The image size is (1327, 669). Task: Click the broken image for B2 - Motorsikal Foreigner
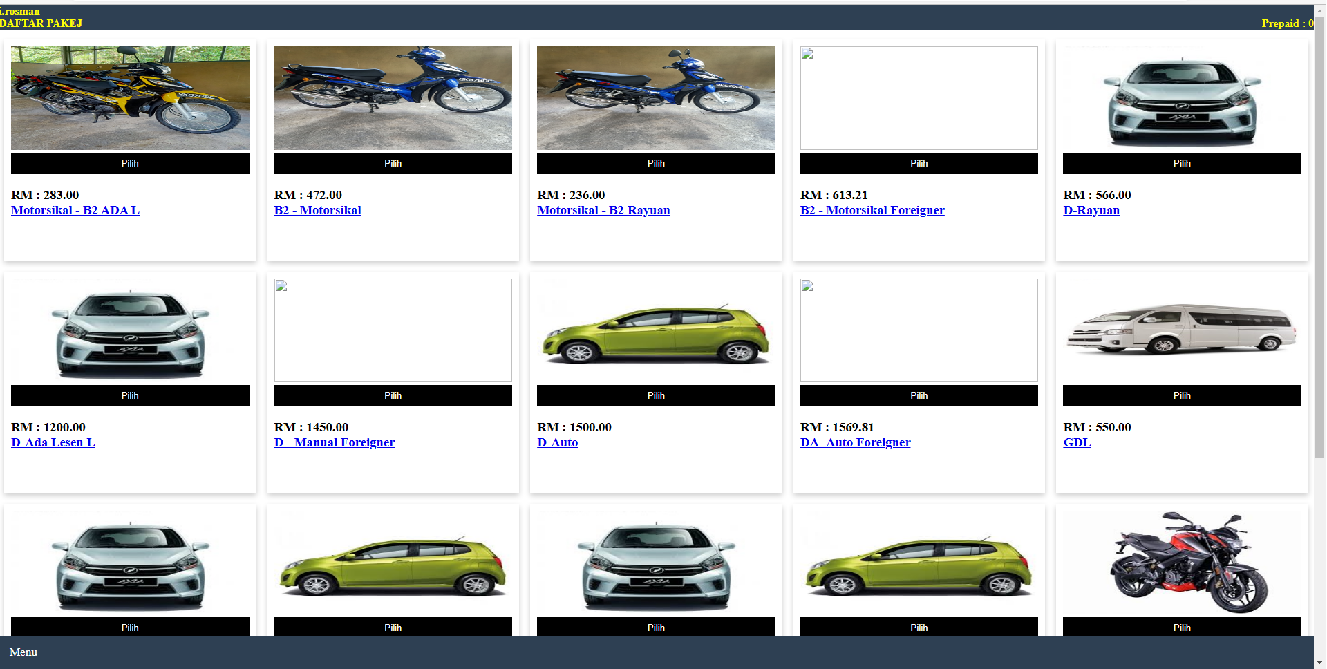tap(919, 98)
